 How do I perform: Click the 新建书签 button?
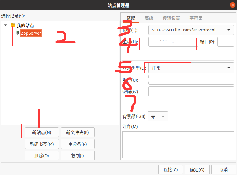coord(41,144)
